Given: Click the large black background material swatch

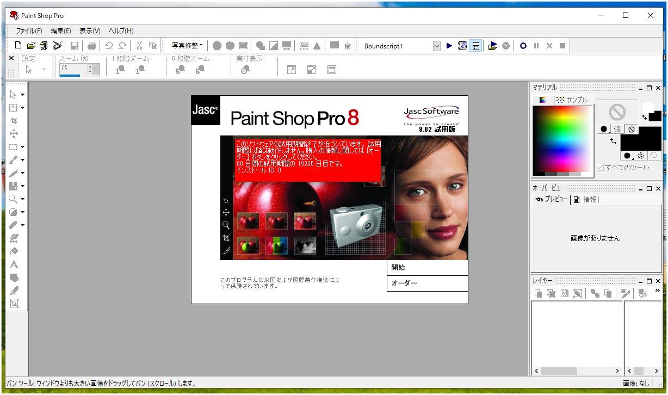Looking at the screenshot, I should click(x=641, y=139).
